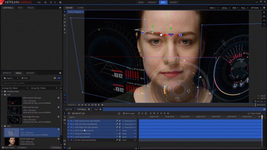Screen dimensions: 267x150
Task: Toggle visibility of New Camera layer
Action: 71,131
